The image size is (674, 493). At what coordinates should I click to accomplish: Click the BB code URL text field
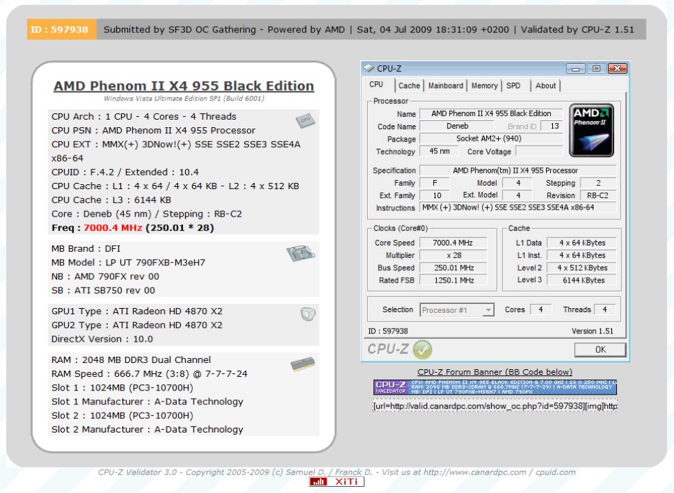tap(494, 406)
